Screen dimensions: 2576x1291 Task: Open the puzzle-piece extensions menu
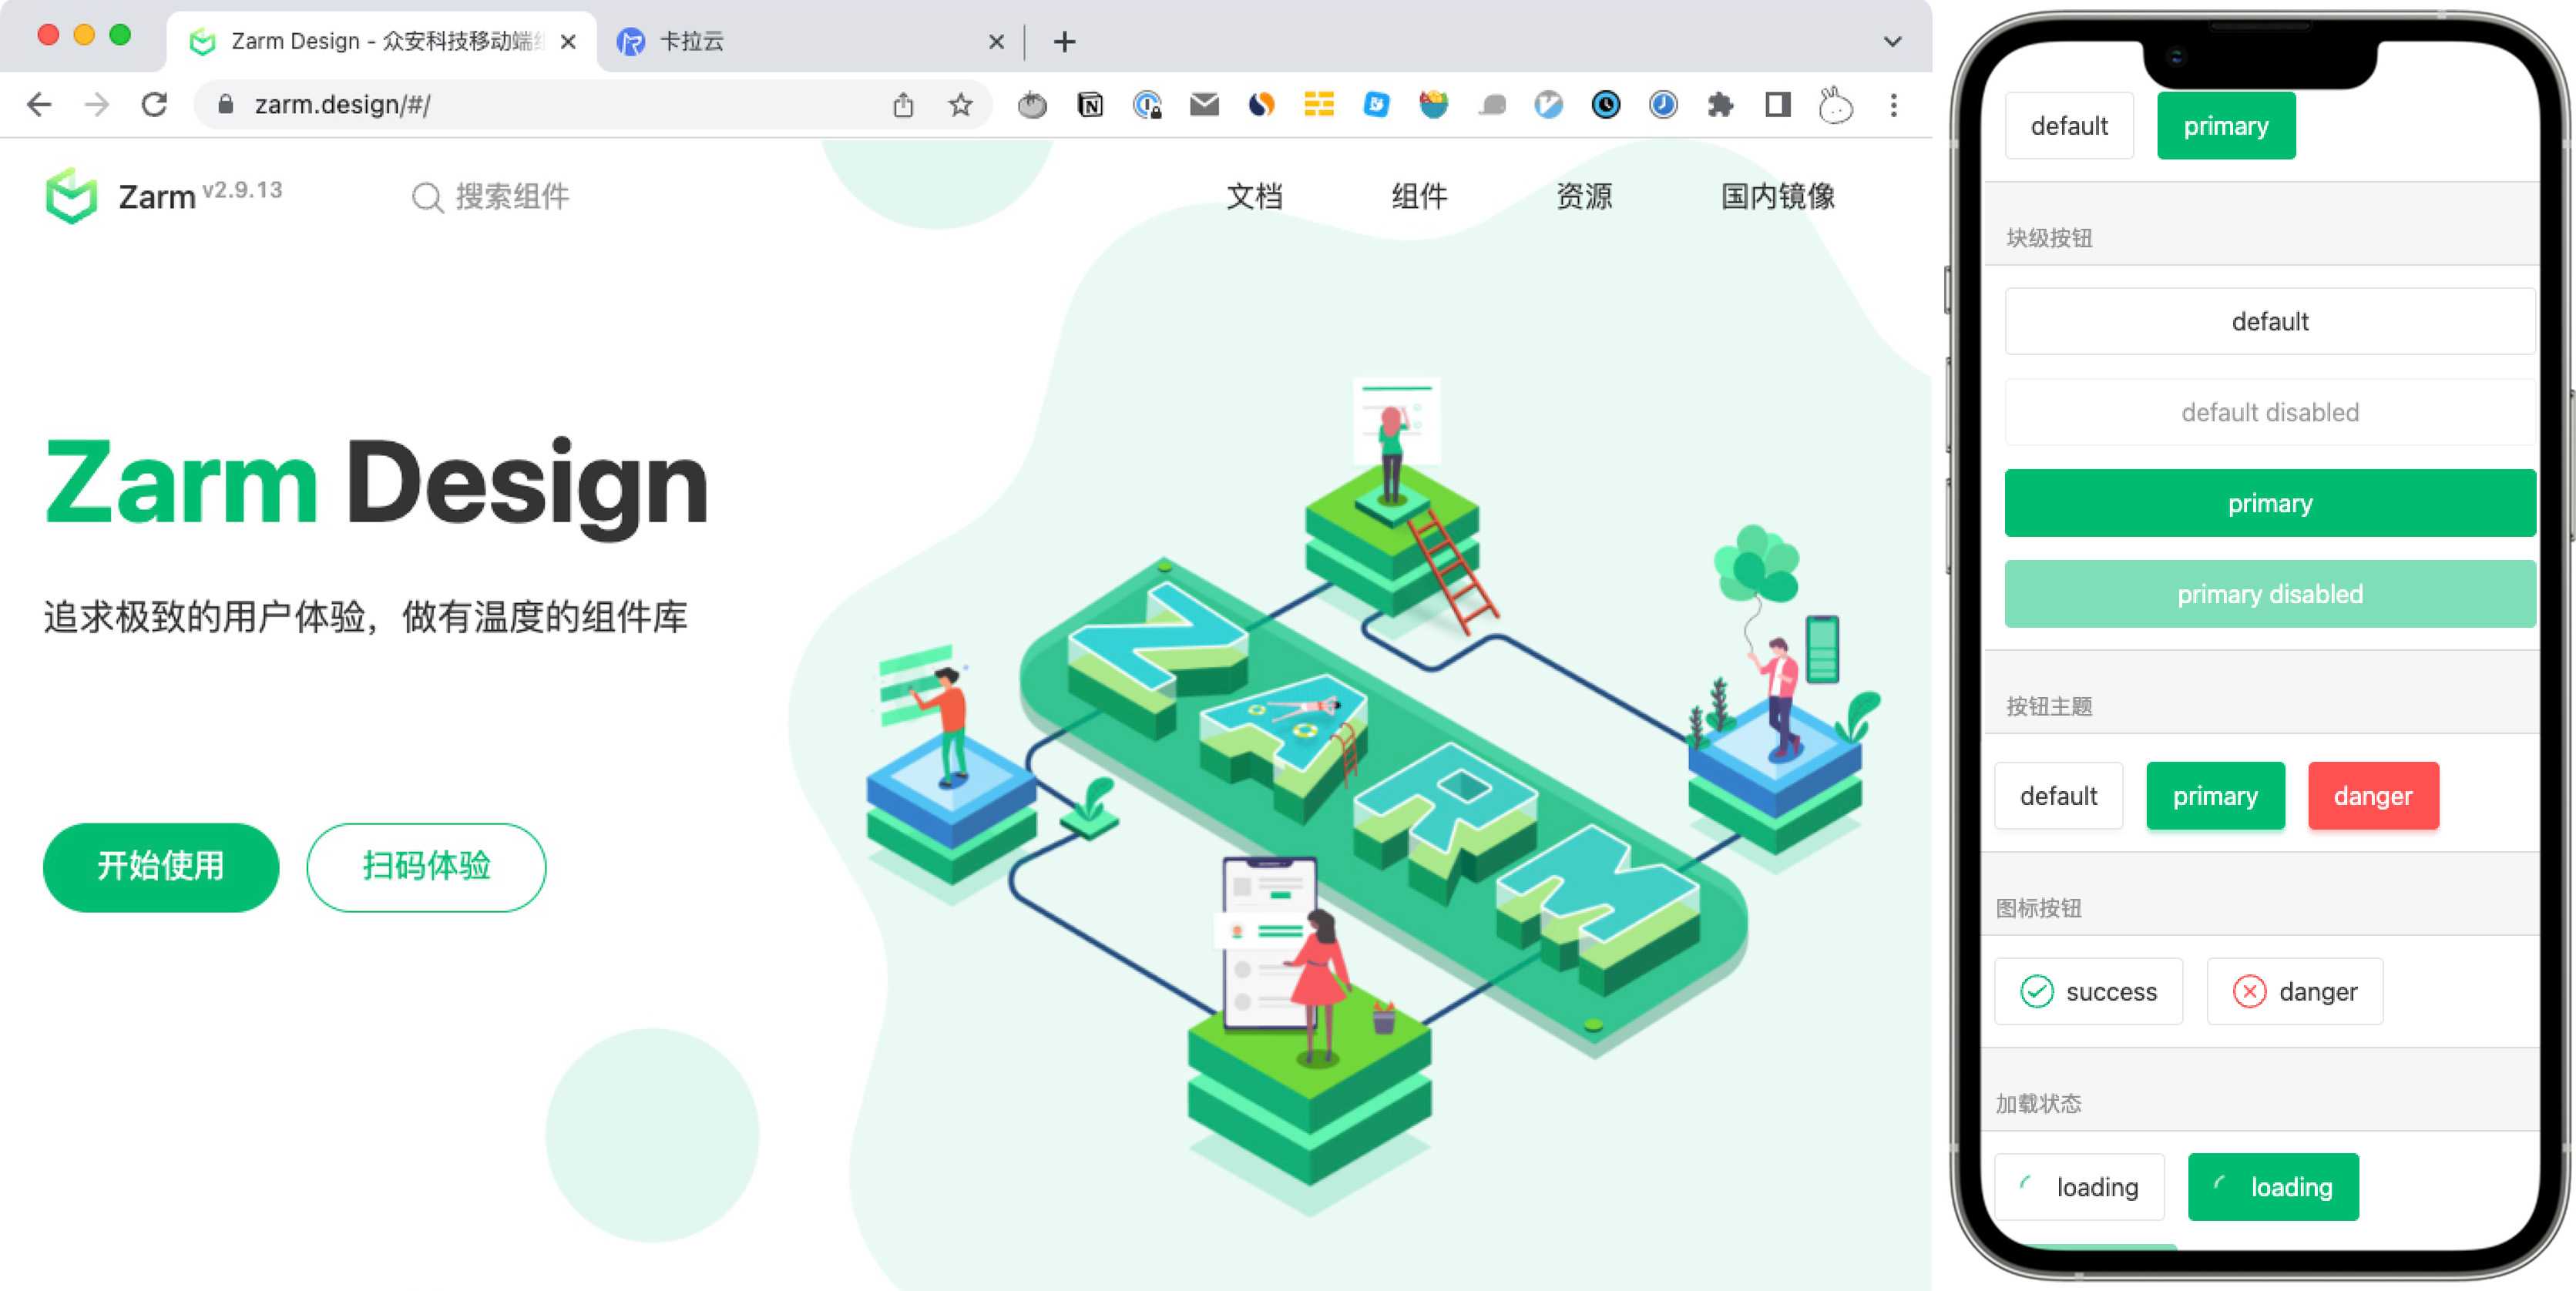(x=1720, y=105)
